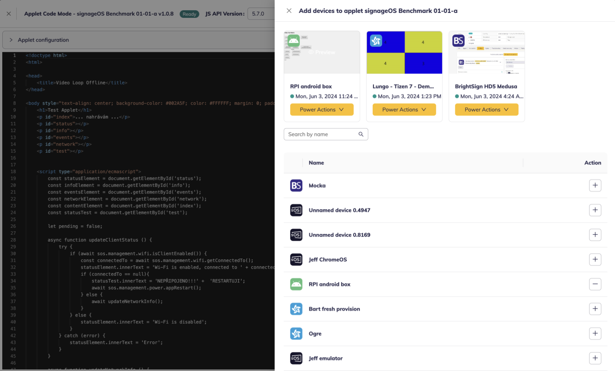Click the Tizen icon next to Ogre

point(296,334)
